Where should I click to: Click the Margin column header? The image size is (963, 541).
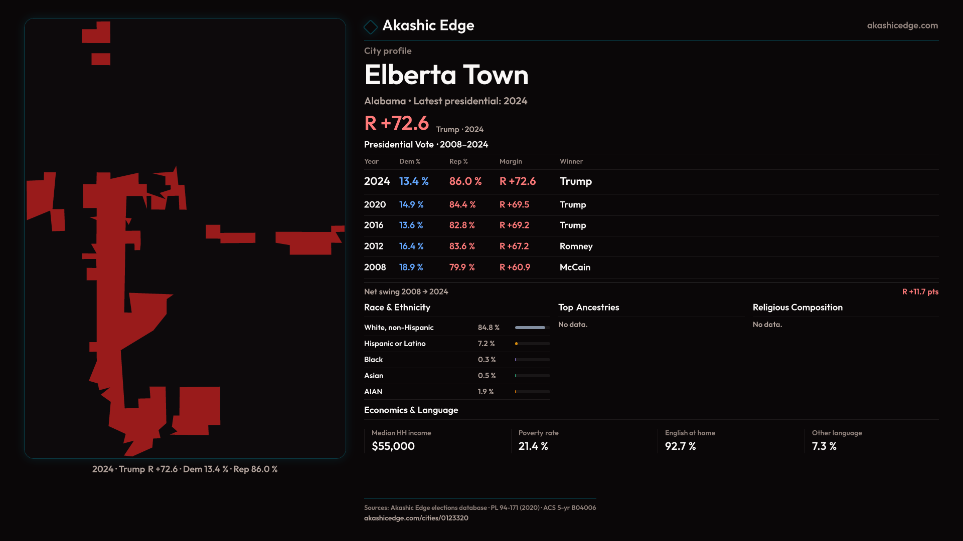coord(511,161)
